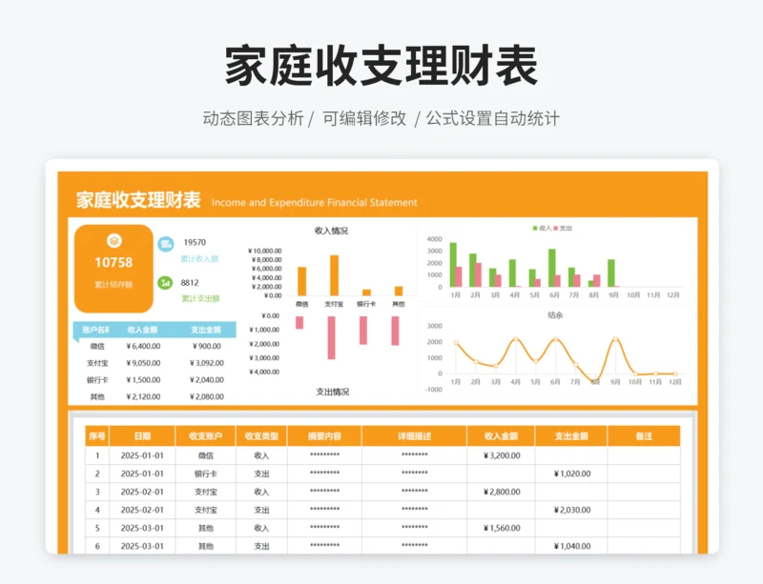Click the coin stack icon above 10758
Image resolution: width=763 pixels, height=584 pixels.
point(114,241)
